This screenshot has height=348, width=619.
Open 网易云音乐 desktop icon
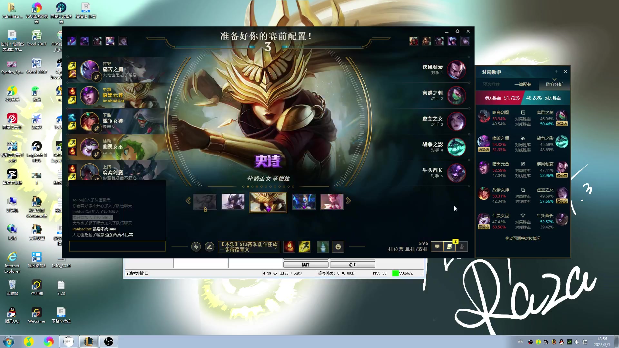pos(12,121)
